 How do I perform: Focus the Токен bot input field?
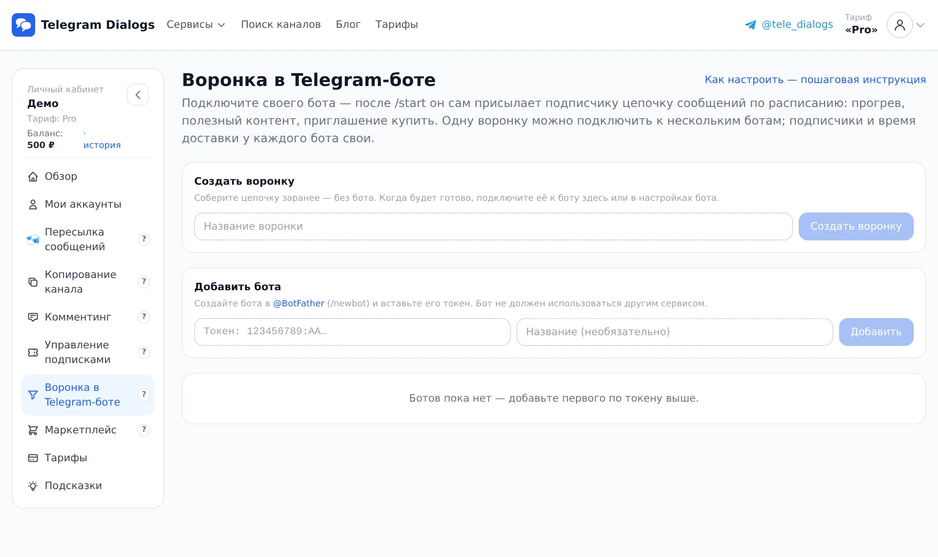[352, 332]
